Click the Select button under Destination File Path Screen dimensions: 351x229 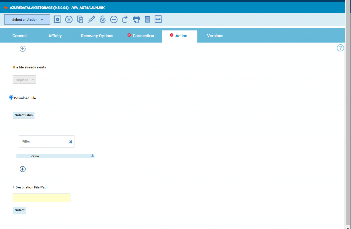click(19, 210)
